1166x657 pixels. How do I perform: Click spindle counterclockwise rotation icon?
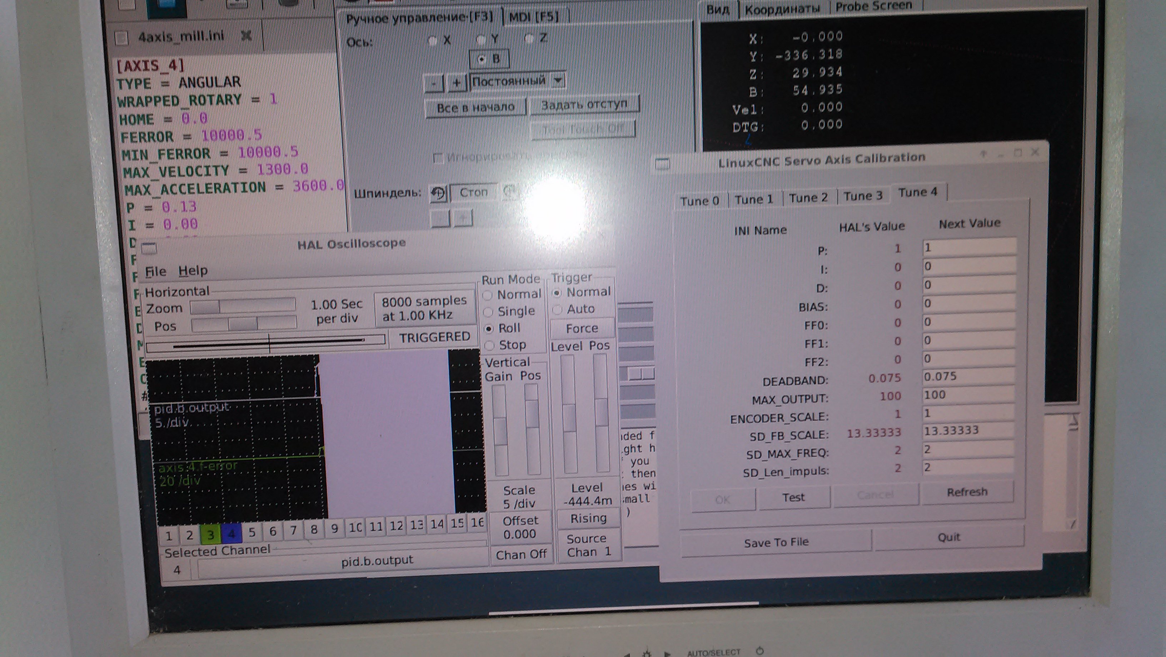438,194
